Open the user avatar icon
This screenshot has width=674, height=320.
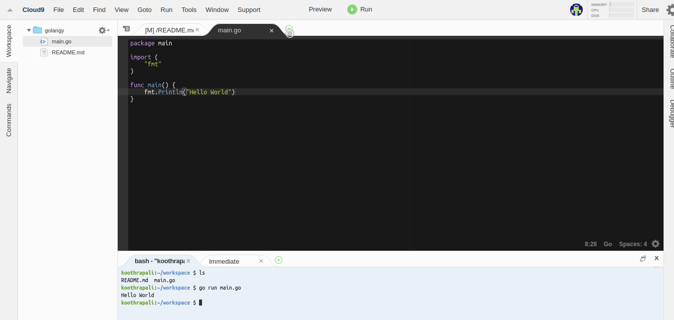tap(576, 9)
